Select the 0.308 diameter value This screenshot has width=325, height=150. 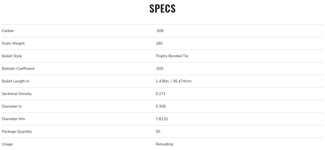click(161, 106)
